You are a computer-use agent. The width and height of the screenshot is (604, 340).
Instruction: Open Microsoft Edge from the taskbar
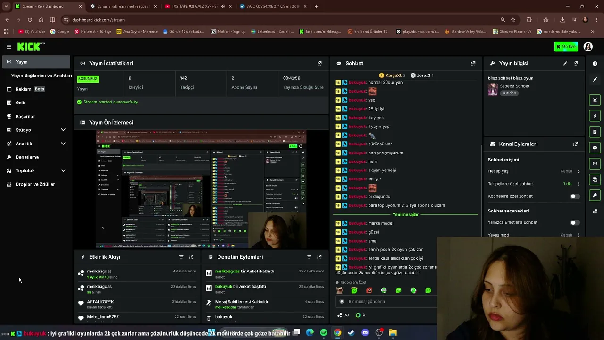pos(310,333)
